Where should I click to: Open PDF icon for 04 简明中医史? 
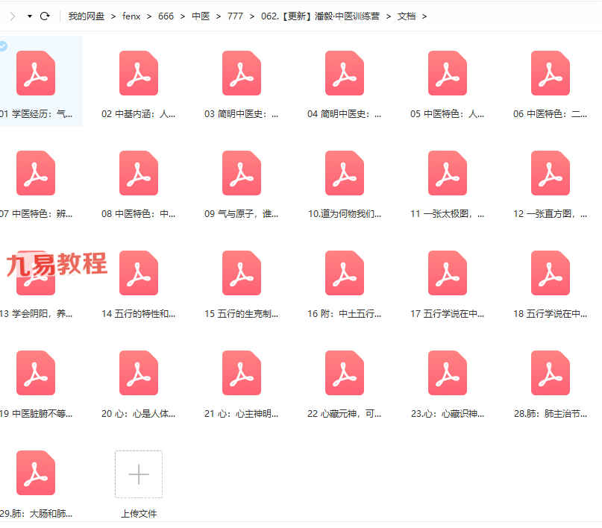[345, 73]
